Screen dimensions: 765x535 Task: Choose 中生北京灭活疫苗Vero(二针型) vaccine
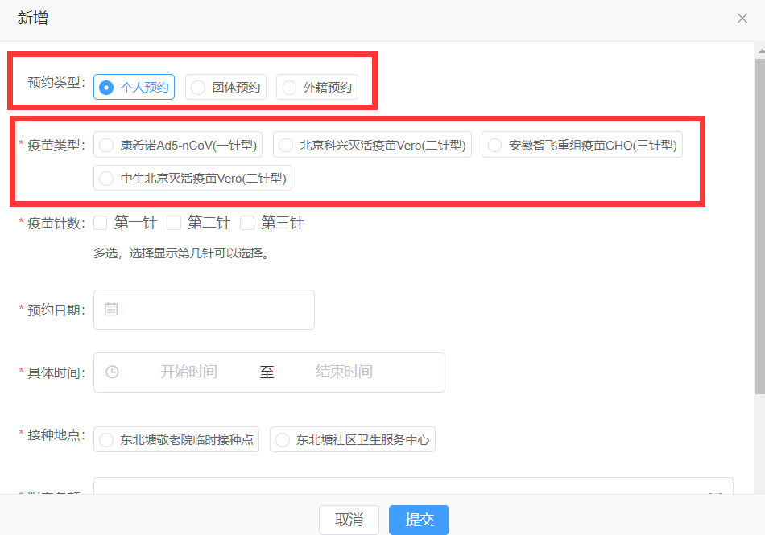(192, 178)
